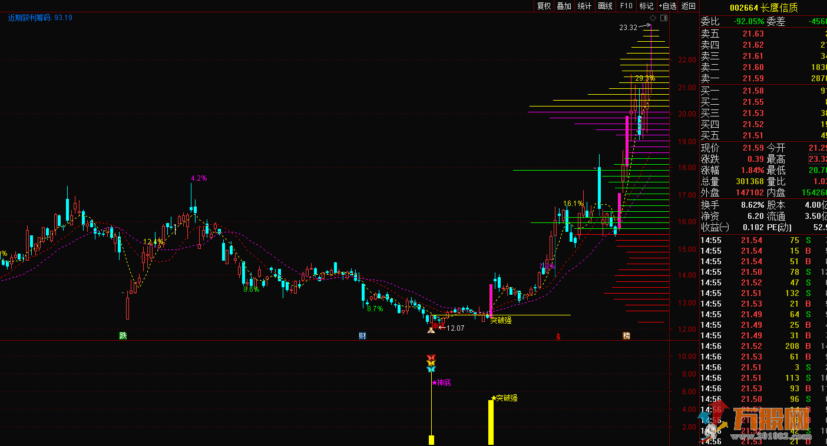Click the 买五 price 21.51
The height and width of the screenshot is (446, 827).
pyautogui.click(x=753, y=135)
